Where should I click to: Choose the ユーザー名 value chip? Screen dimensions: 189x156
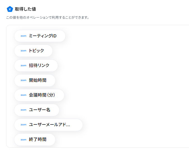coord(37,110)
